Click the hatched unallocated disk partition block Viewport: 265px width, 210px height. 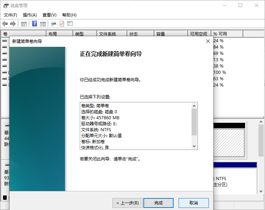[x=229, y=143]
